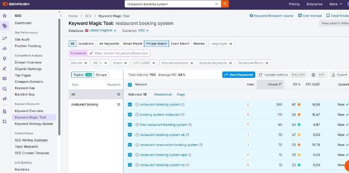
Task: Uncheck the restaurant booking system nz row
Action: tap(130, 165)
